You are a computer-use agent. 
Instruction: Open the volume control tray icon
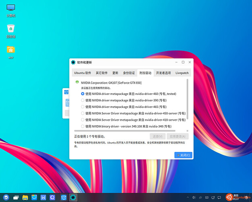point(194,197)
